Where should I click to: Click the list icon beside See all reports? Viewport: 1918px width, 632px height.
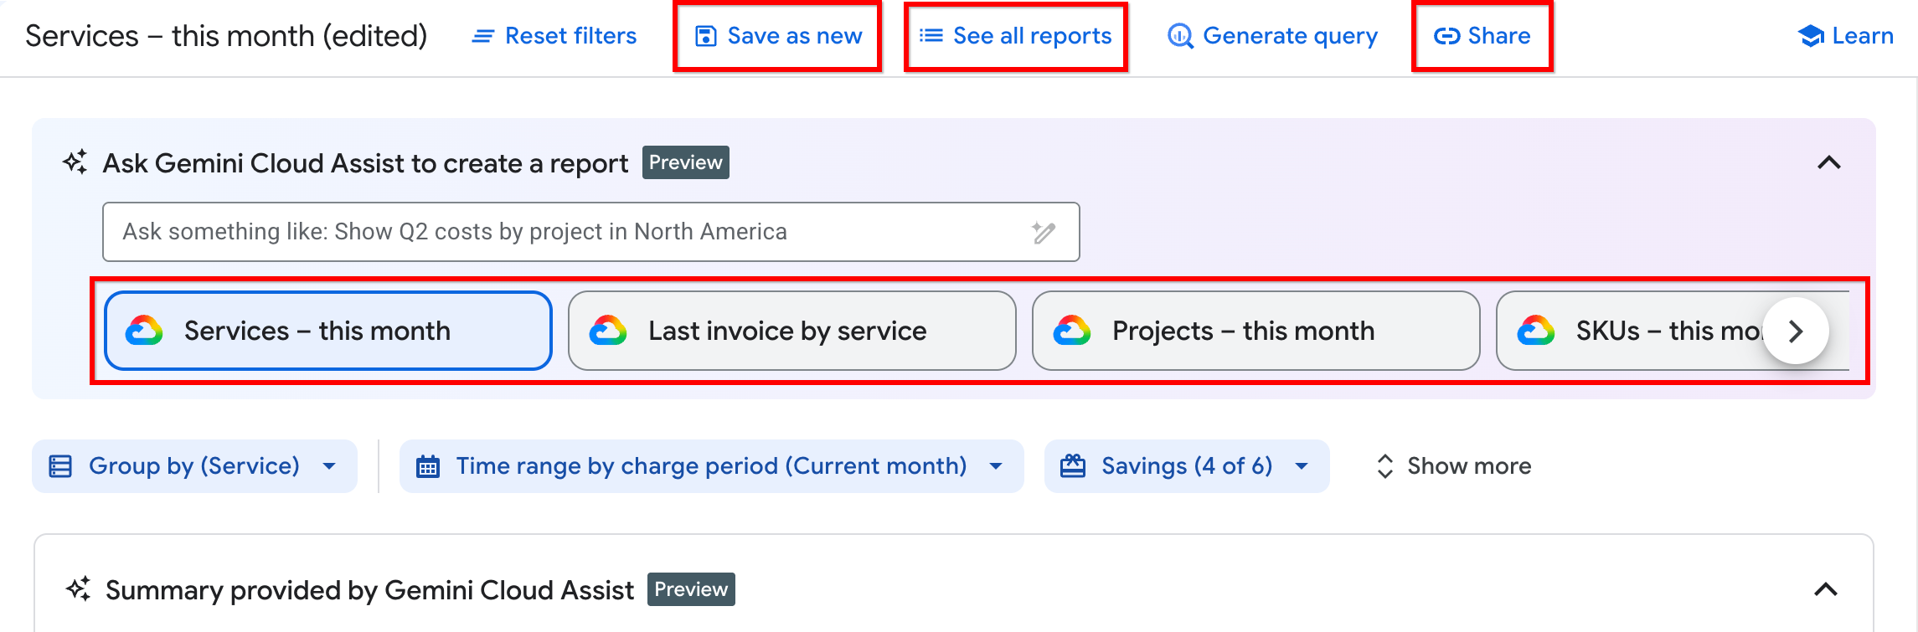click(931, 36)
